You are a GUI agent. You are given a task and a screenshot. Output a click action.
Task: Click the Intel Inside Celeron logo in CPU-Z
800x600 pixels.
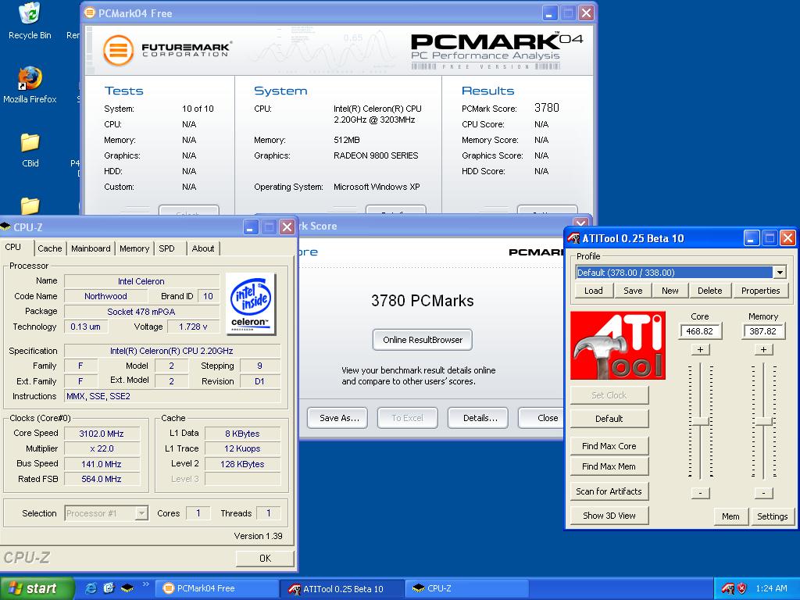click(x=251, y=304)
